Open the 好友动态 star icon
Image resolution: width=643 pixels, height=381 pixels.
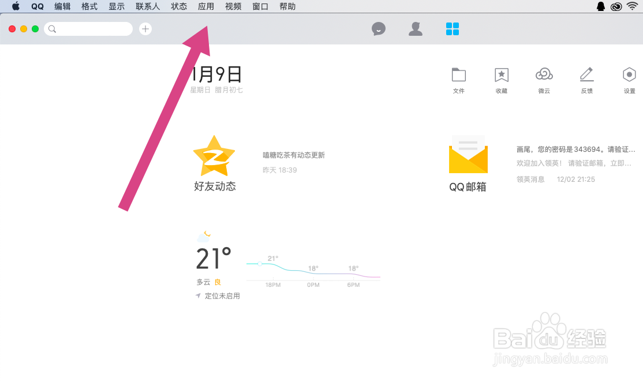pyautogui.click(x=214, y=156)
